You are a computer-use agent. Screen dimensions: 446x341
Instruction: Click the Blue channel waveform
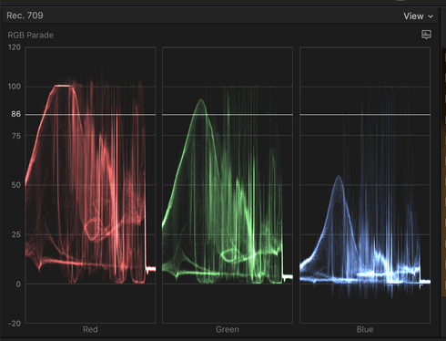pyautogui.click(x=365, y=185)
